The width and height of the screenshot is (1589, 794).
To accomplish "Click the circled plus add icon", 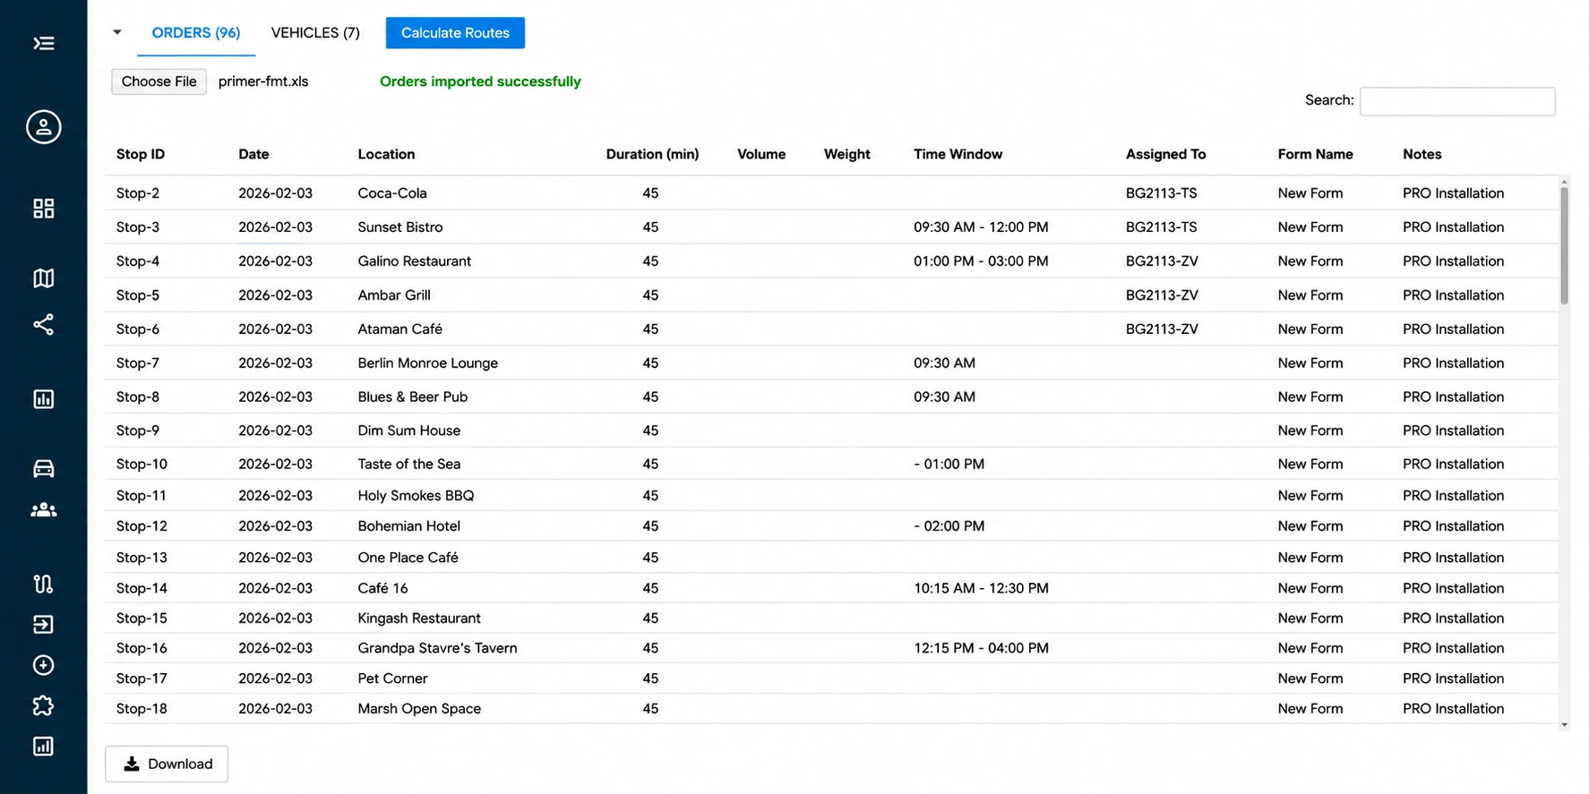I will coord(43,665).
